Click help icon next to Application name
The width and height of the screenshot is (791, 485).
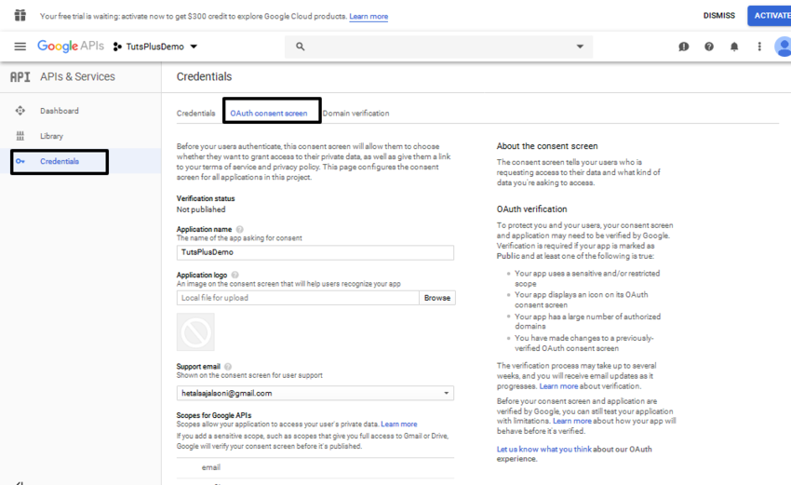click(x=239, y=229)
